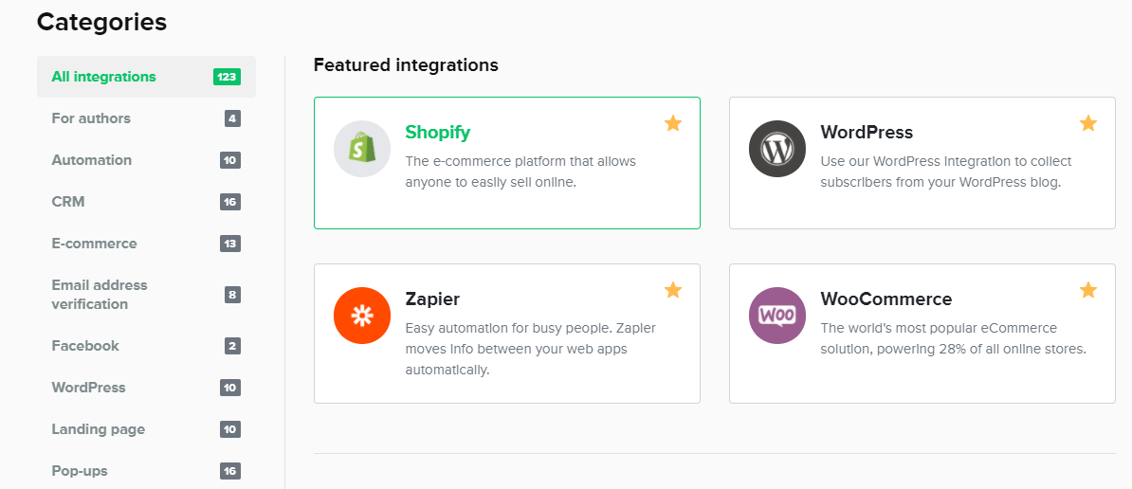Click the star on the Shopify card
The image size is (1132, 489).
(x=673, y=123)
